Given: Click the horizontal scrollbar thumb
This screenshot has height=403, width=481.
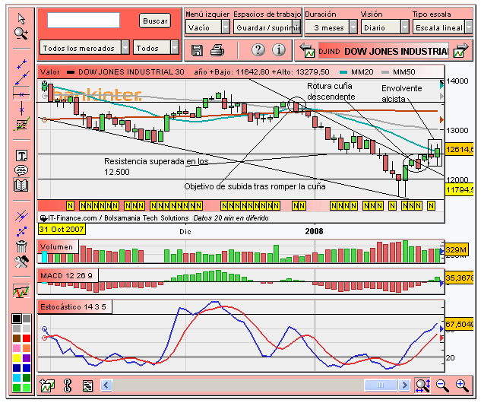Looking at the screenshot, I should [x=381, y=385].
